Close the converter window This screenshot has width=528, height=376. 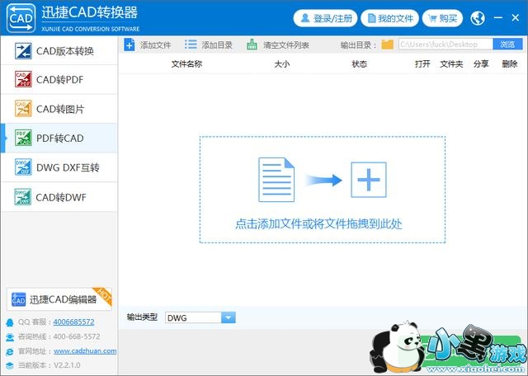click(x=515, y=17)
